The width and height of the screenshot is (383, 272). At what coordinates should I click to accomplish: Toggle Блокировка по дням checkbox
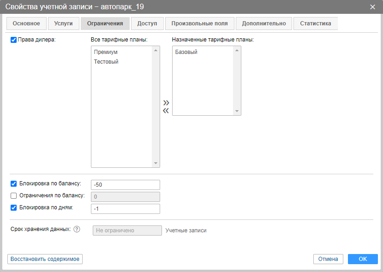13,207
